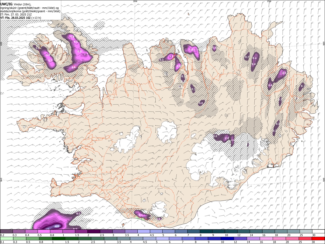The height and width of the screenshot is (244, 325).
Task: Click the 'VT: Fös. 28.03.2025 10Z (+13 h)' line
Action: click(x=21, y=18)
